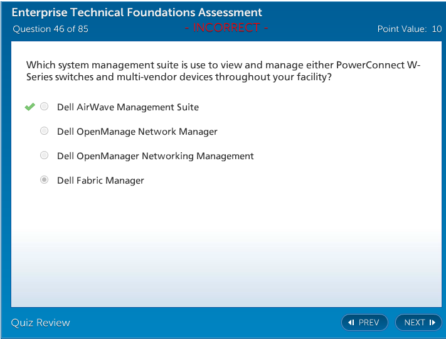Click the Quiz Review label
The height and width of the screenshot is (339, 446).
point(41,323)
